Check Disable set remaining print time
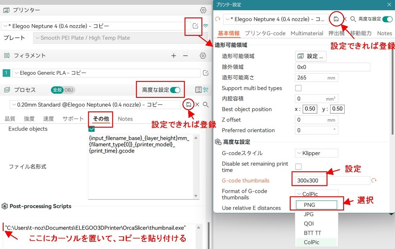This screenshot has height=249, width=395. (x=298, y=167)
